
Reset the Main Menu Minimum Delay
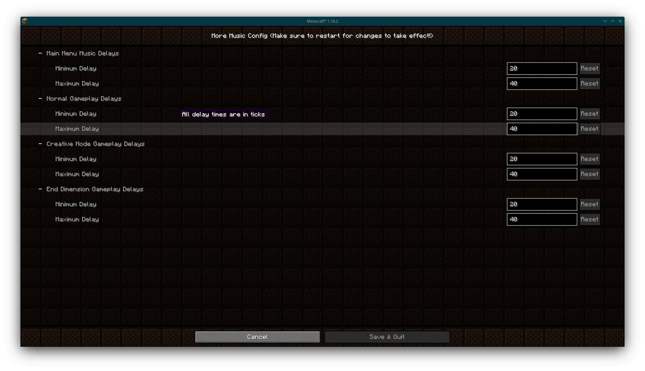[x=590, y=69]
